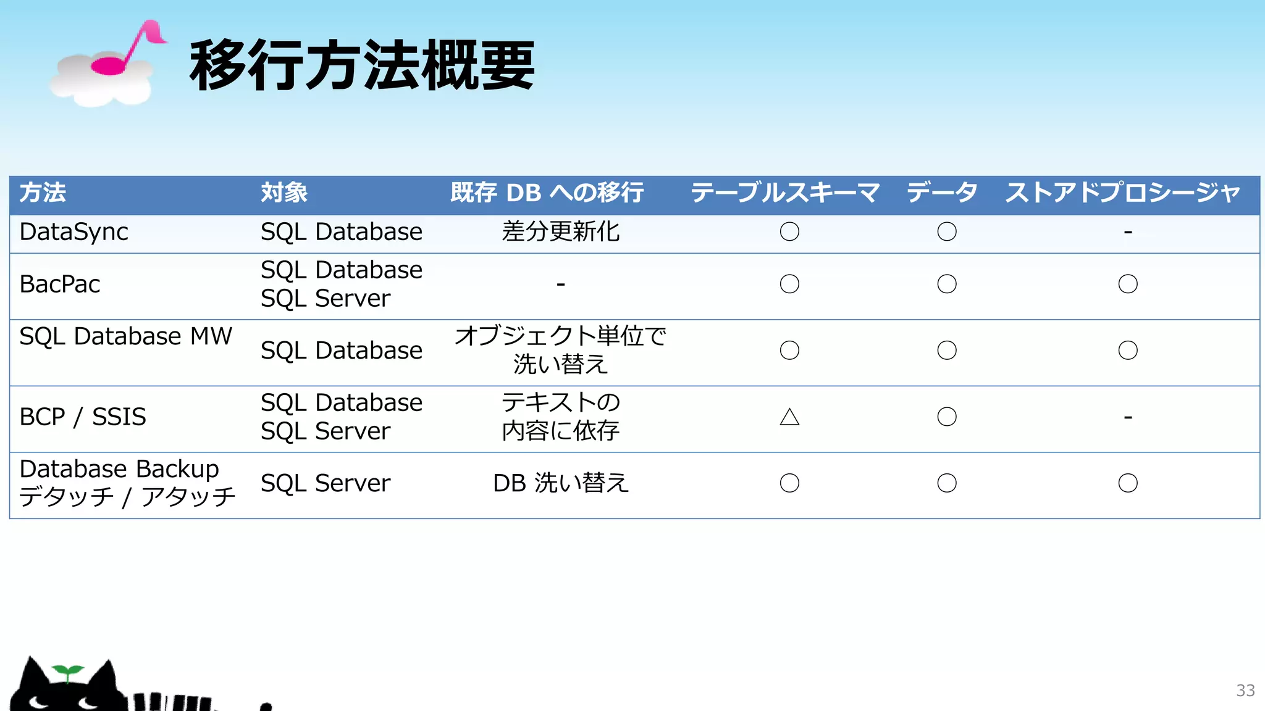Click table schema circle in DataSync row
1265x711 pixels.
(x=789, y=232)
